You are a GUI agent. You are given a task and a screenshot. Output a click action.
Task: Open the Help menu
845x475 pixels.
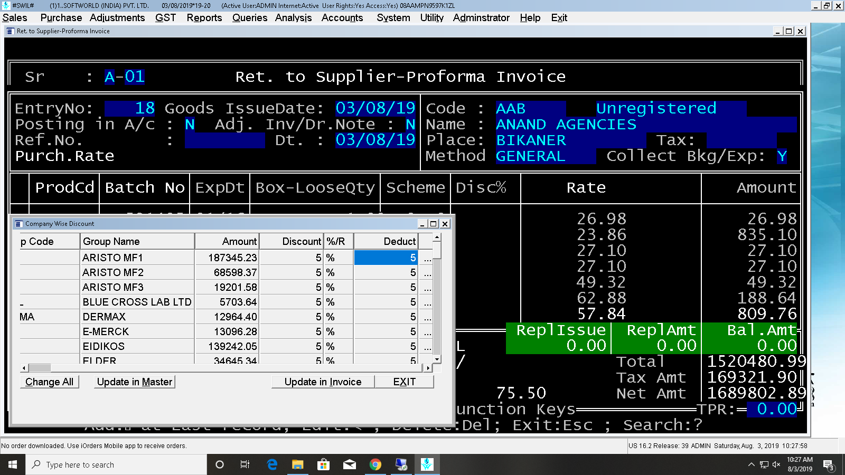click(x=530, y=18)
